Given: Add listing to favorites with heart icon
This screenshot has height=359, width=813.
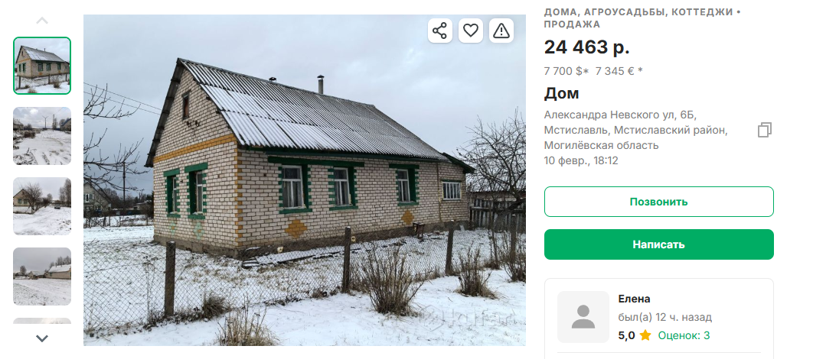Looking at the screenshot, I should pos(470,31).
